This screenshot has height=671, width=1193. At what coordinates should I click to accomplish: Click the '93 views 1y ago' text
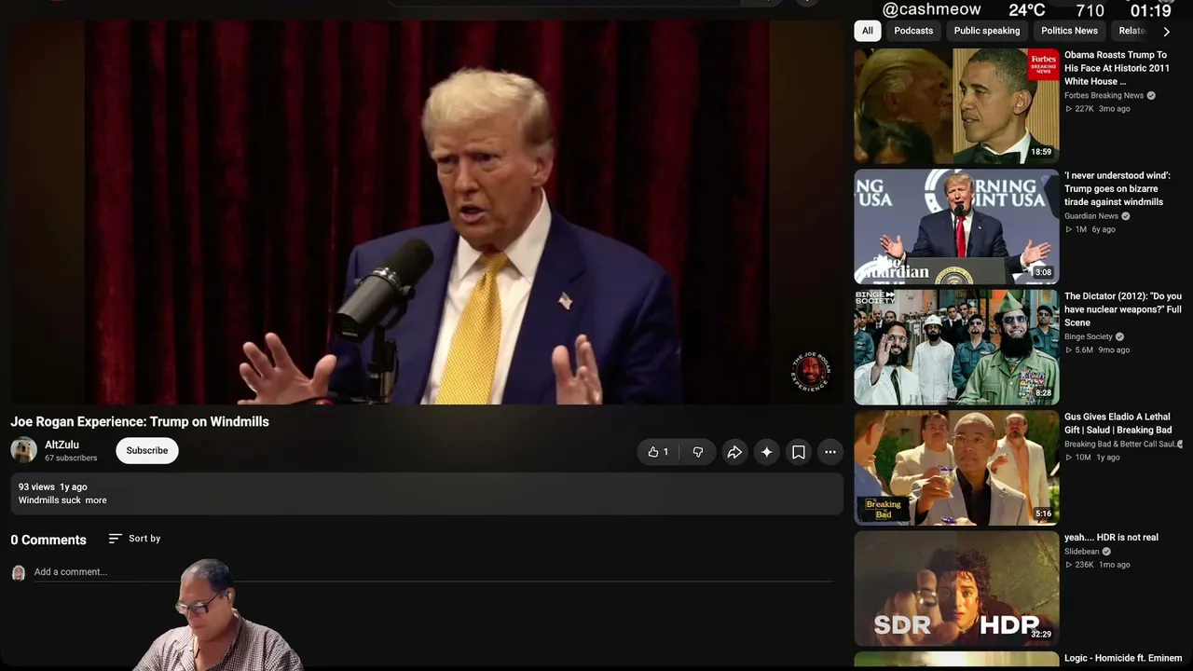(53, 486)
